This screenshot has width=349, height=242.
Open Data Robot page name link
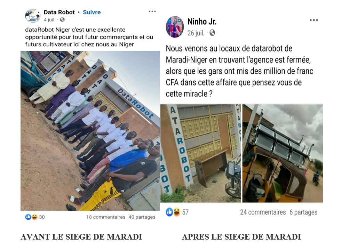click(59, 12)
